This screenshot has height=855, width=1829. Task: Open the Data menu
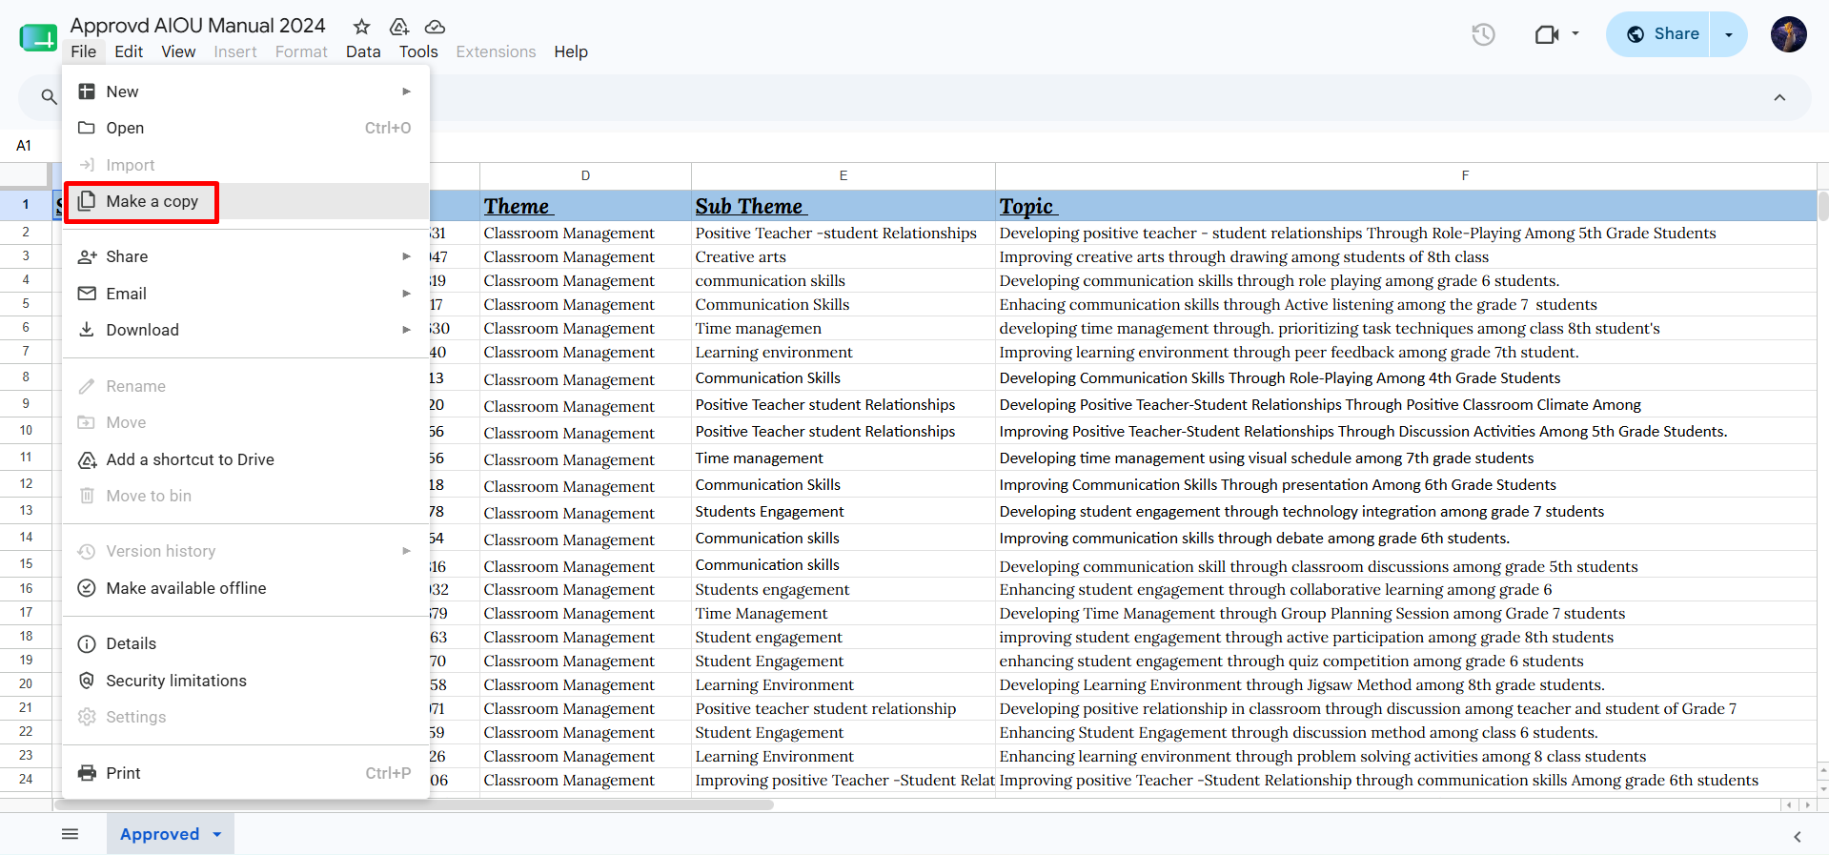point(363,51)
